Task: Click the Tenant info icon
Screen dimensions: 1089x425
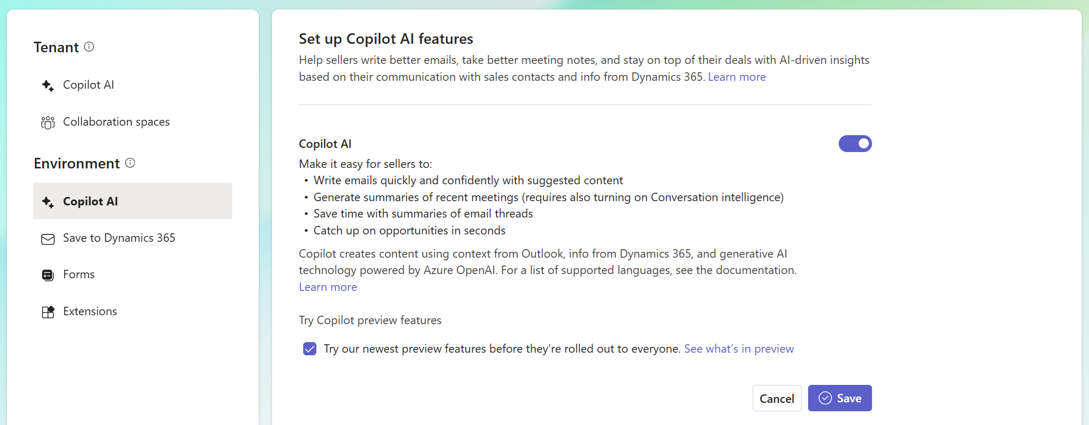Action: (x=89, y=47)
